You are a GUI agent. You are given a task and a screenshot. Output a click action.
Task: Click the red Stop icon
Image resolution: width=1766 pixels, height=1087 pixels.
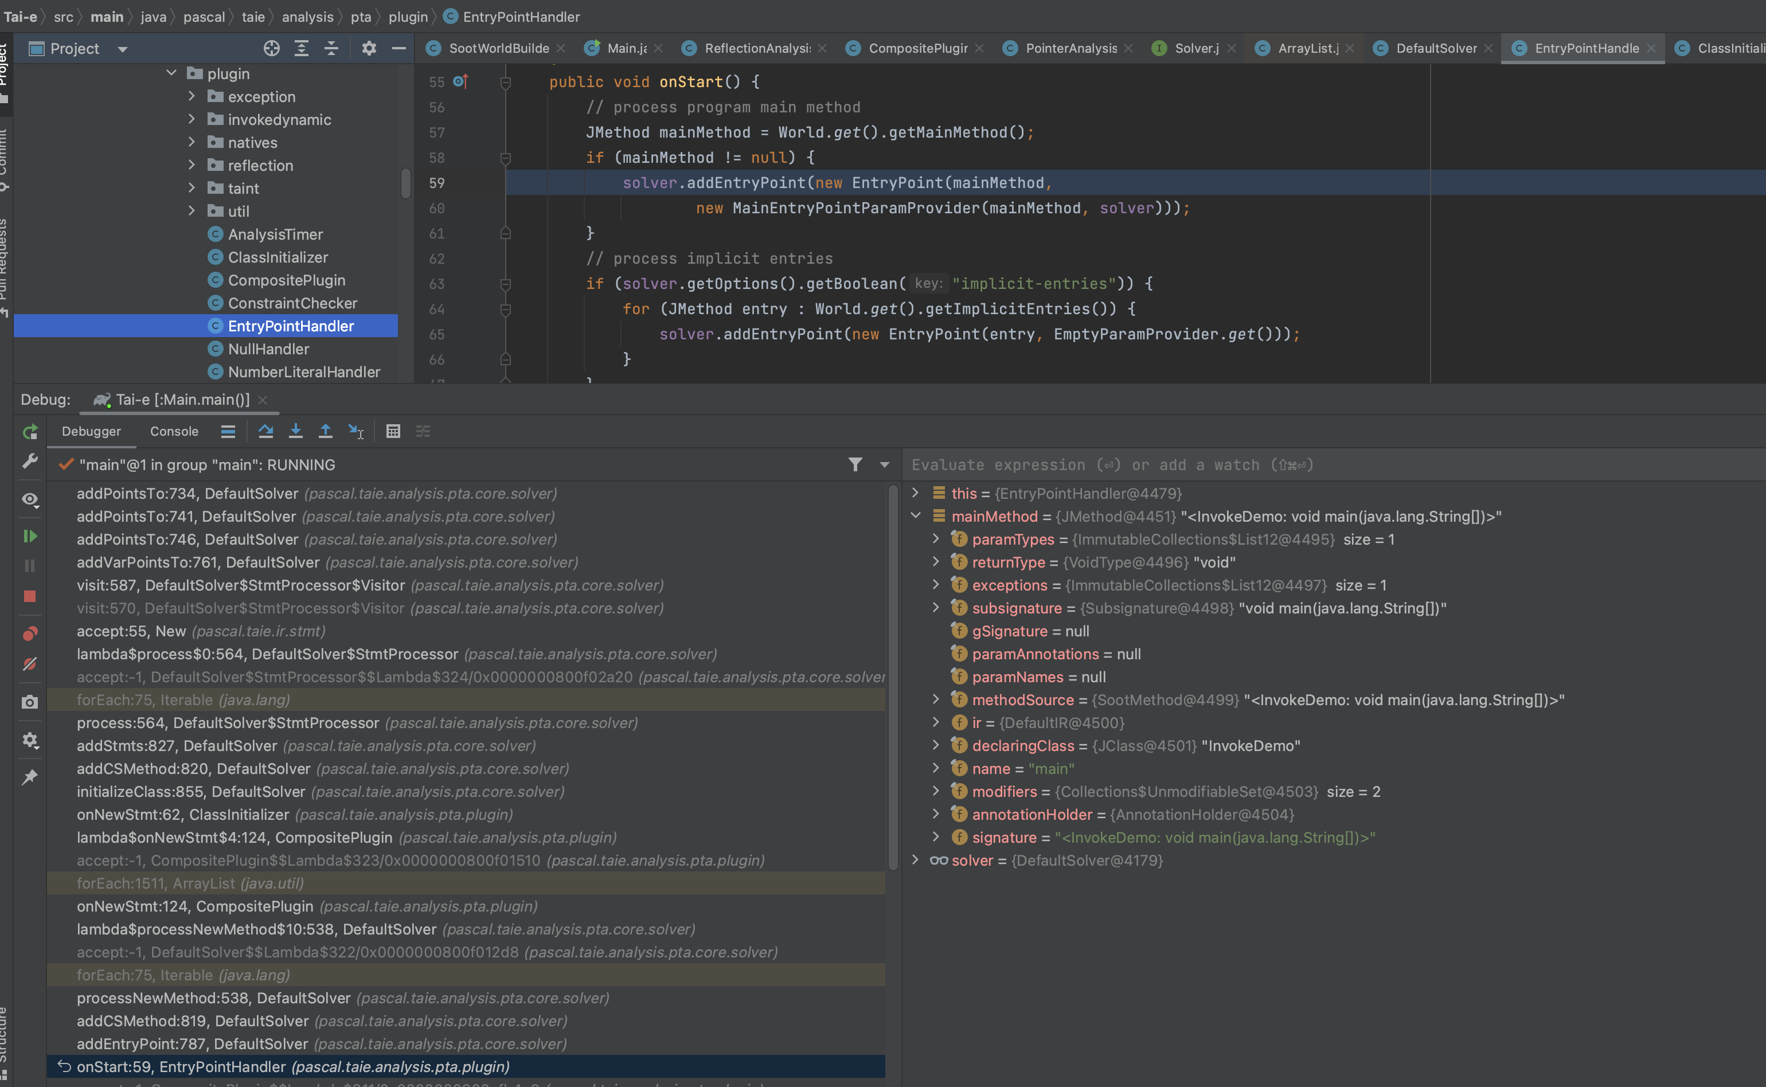29,596
